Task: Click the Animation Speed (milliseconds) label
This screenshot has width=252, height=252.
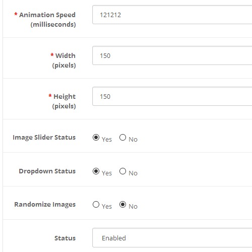Action: click(47, 20)
